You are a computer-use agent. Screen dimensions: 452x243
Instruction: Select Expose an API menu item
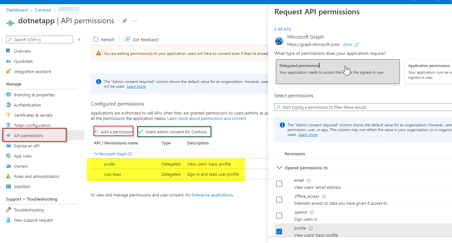tap(27, 146)
